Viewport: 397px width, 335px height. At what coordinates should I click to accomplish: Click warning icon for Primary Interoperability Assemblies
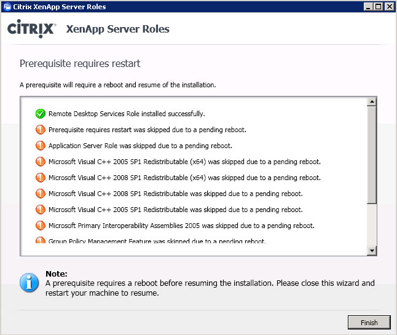[41, 226]
